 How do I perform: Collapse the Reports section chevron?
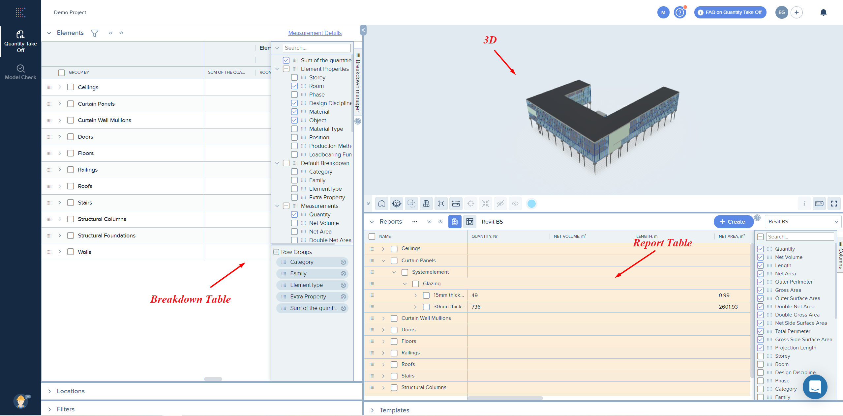click(x=372, y=222)
